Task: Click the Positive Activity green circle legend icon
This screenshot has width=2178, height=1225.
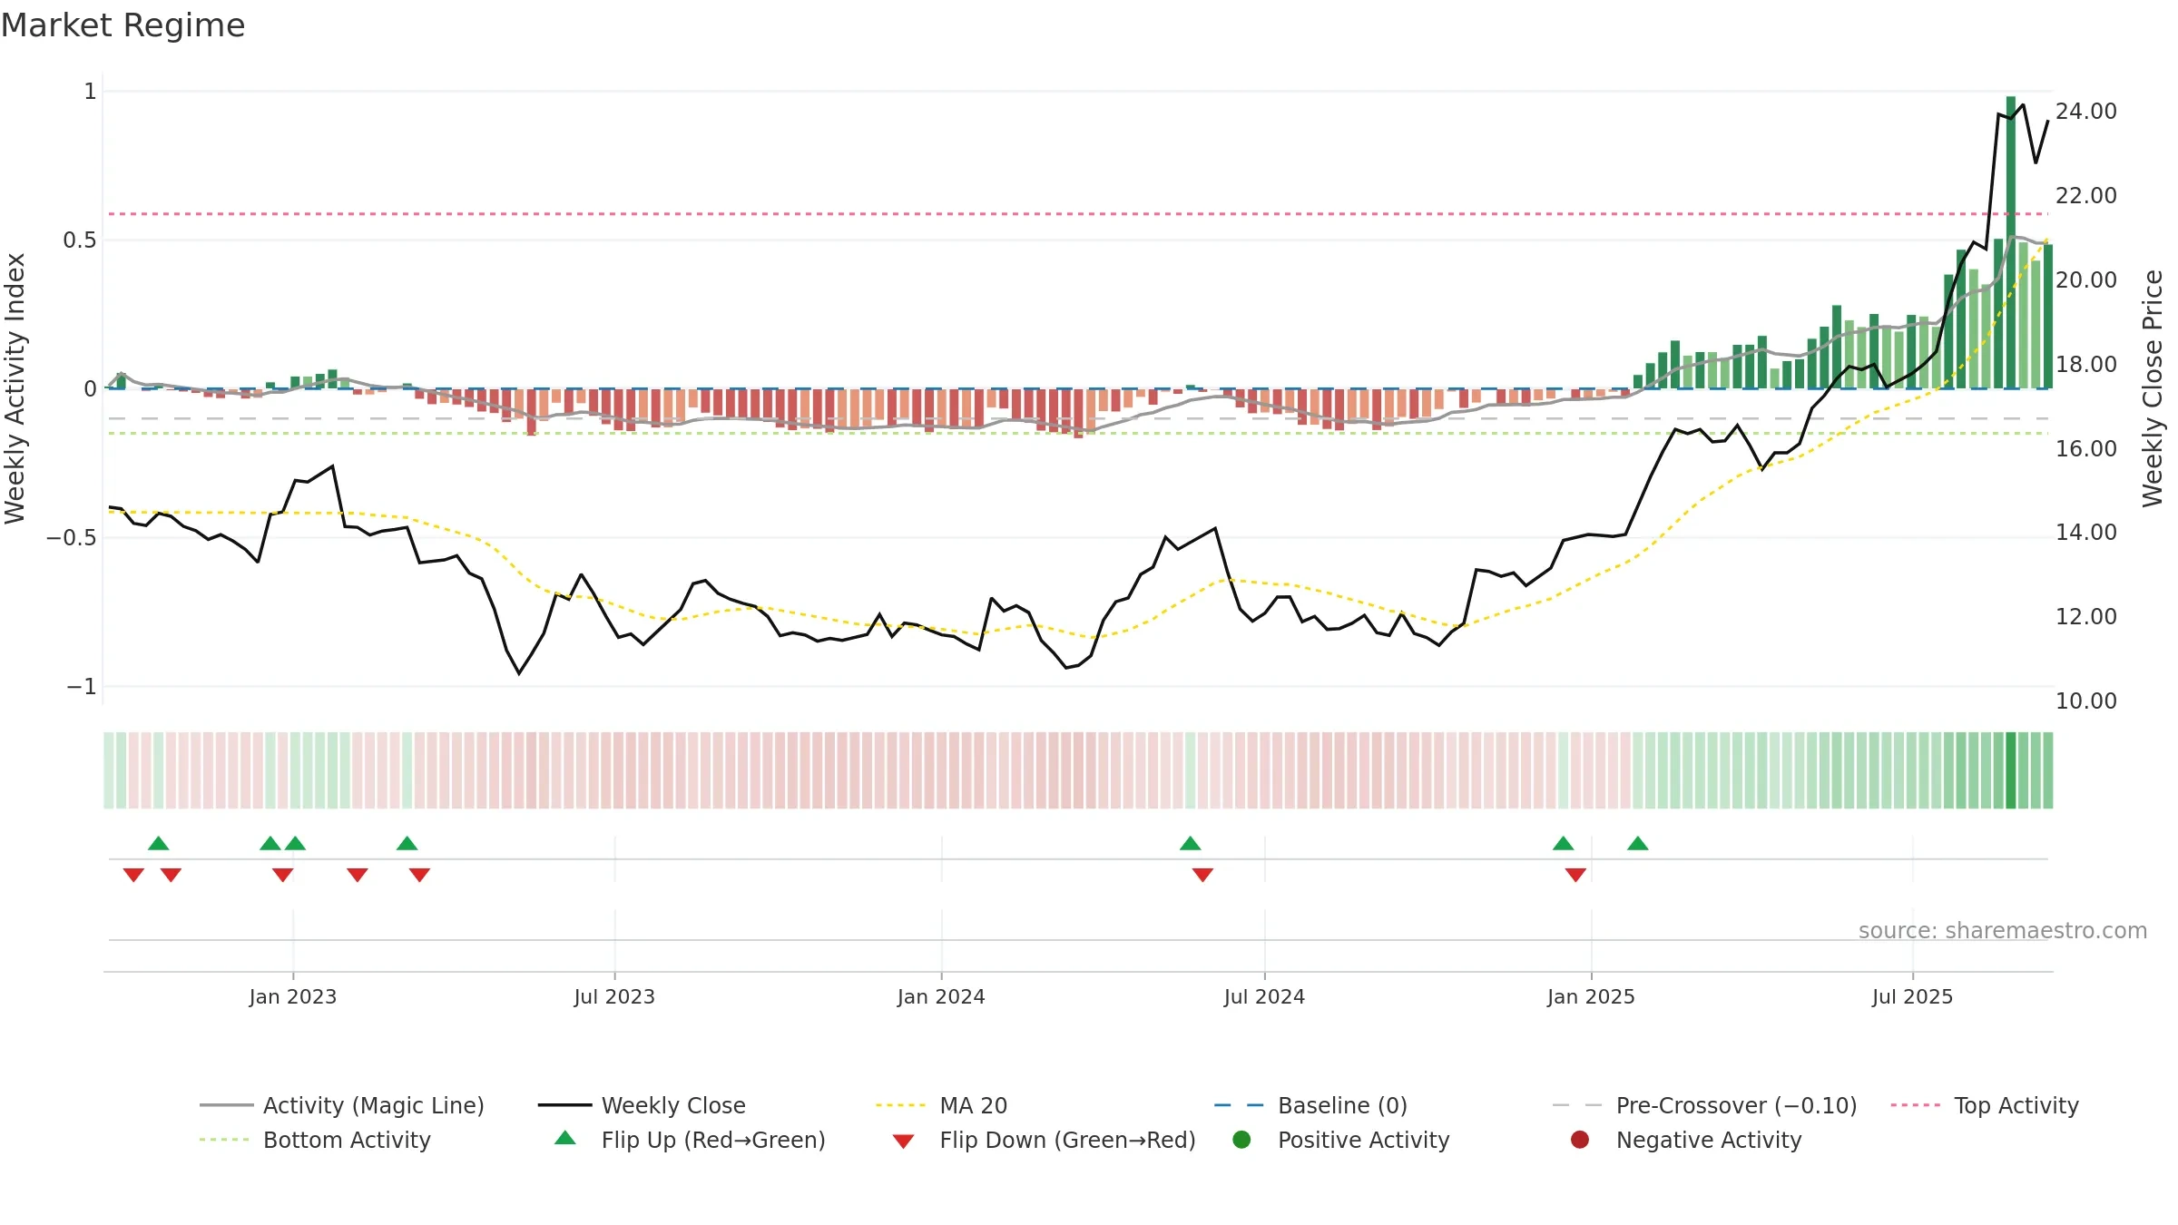Action: coord(1242,1139)
